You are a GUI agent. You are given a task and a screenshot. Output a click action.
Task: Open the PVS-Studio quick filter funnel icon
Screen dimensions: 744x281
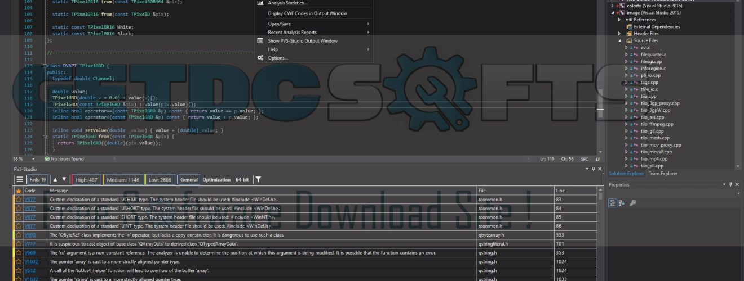pos(258,180)
